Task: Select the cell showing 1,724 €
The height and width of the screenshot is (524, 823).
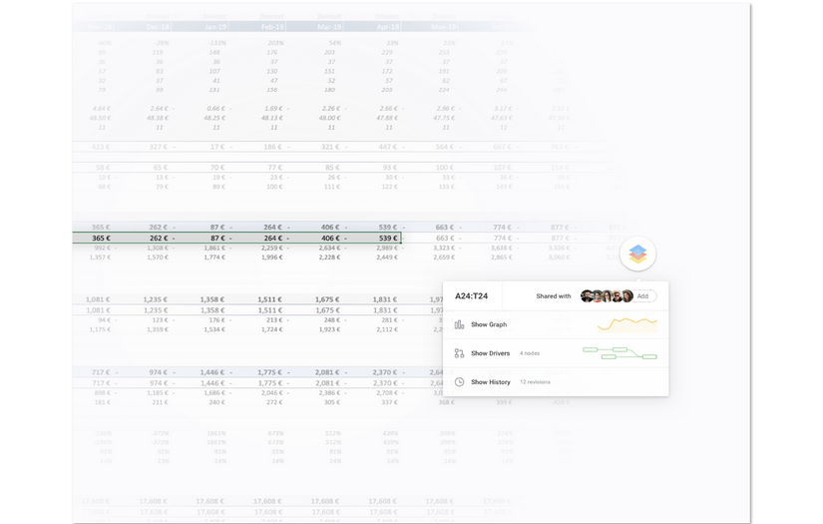Action: (271, 329)
